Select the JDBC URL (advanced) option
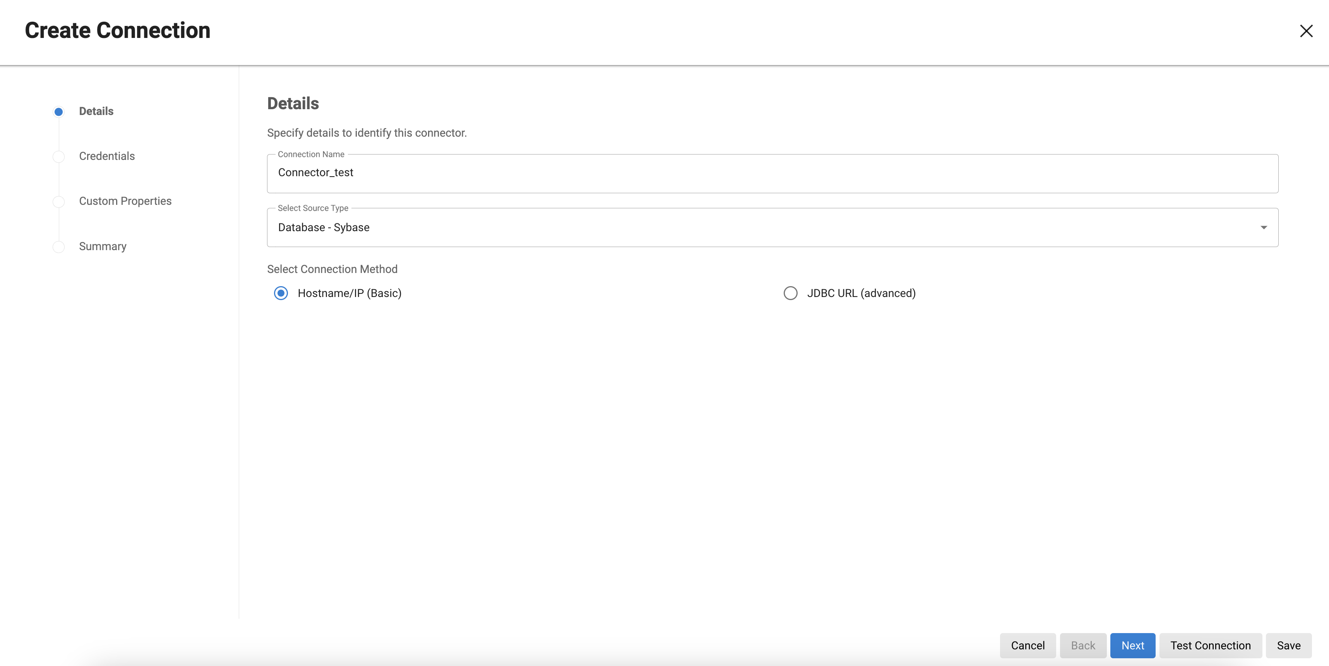This screenshot has width=1329, height=666. click(x=790, y=293)
